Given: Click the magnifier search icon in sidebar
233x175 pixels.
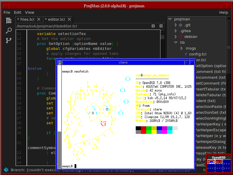Looking at the screenshot, I should [x=9, y=31].
